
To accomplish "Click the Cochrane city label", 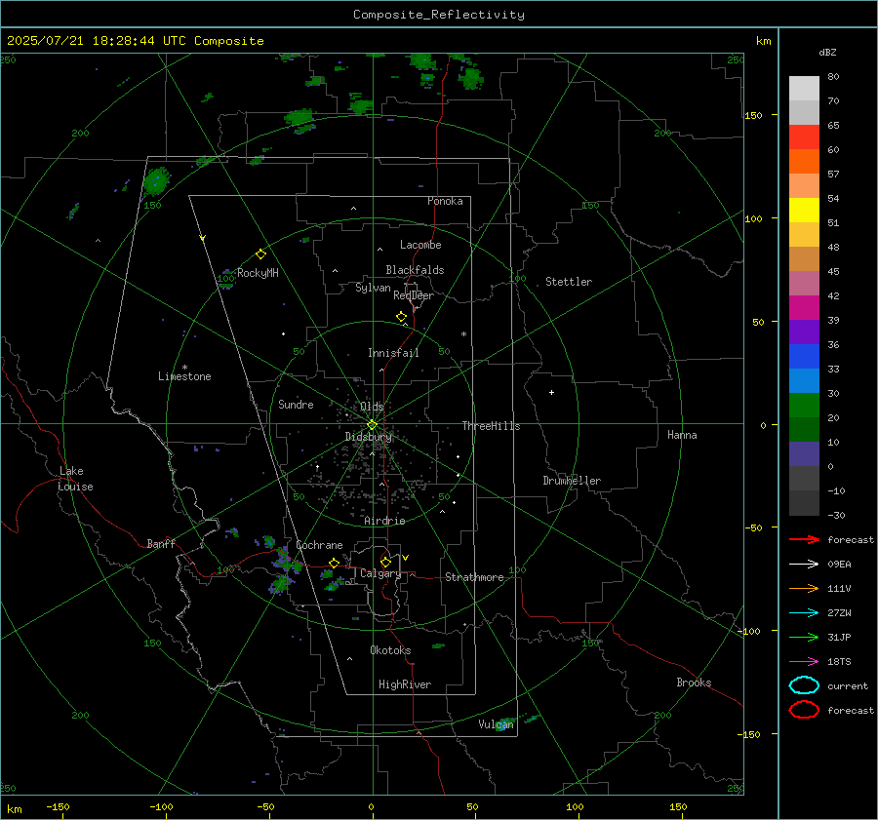I will [x=319, y=545].
